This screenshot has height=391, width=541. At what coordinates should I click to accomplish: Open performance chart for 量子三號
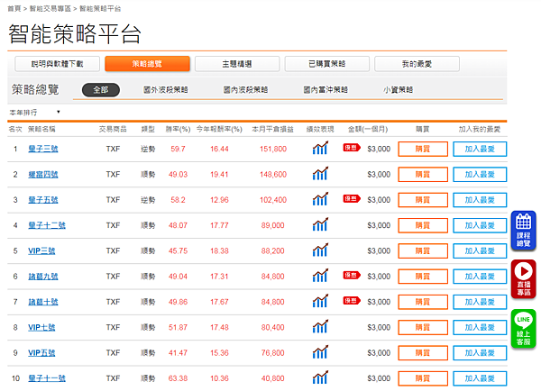[x=320, y=149]
